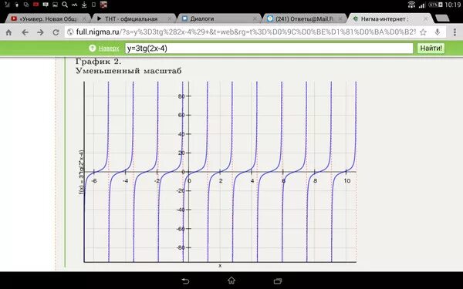The height and width of the screenshot is (289, 463).
Task: Click the Уменьшенный масштаб caption
Action: tap(129, 71)
